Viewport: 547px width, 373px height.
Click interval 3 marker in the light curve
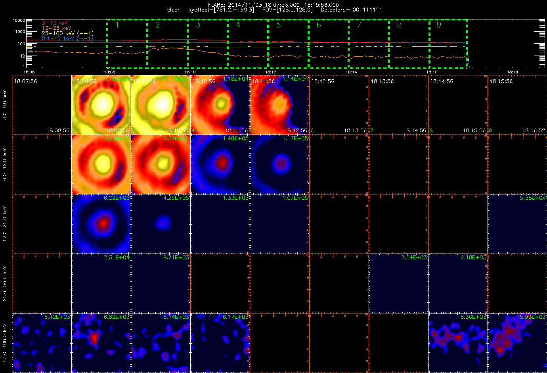click(198, 25)
